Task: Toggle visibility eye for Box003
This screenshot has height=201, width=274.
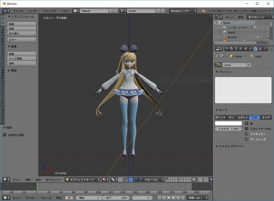Action: pyautogui.click(x=258, y=37)
